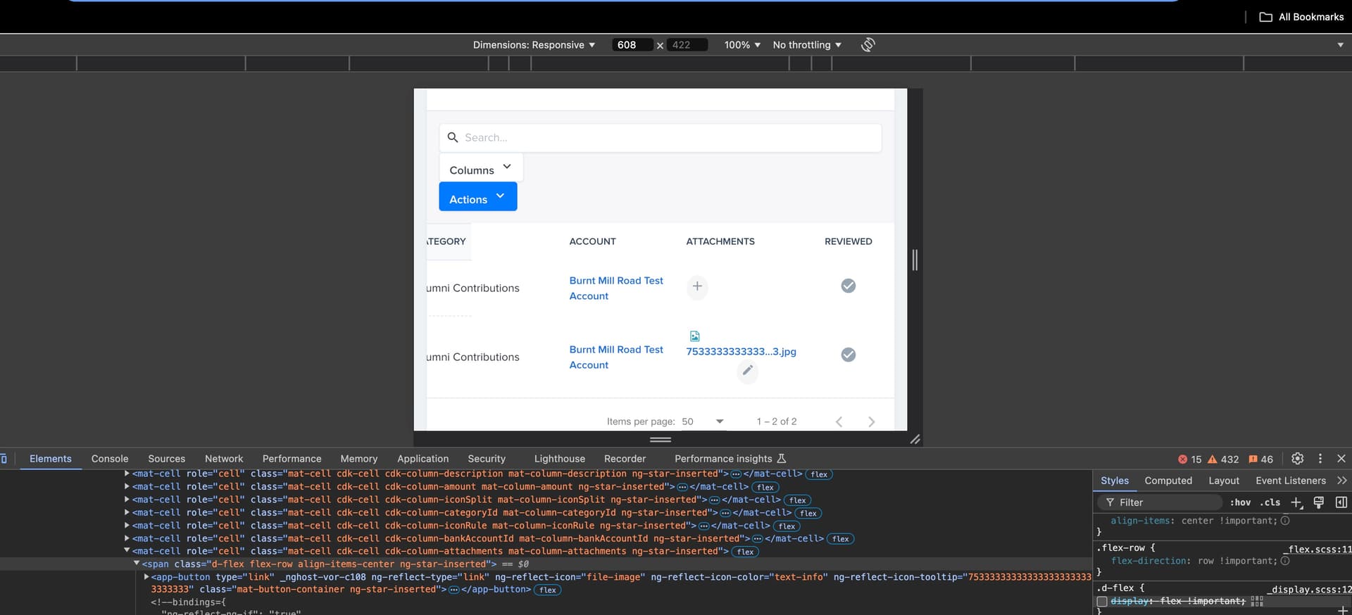Click the search magnifier icon
The image size is (1352, 615).
pos(453,137)
